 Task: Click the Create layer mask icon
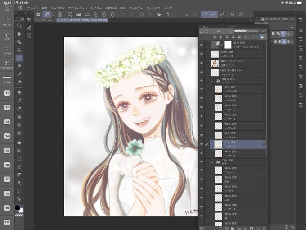pyautogui.click(x=252, y=229)
